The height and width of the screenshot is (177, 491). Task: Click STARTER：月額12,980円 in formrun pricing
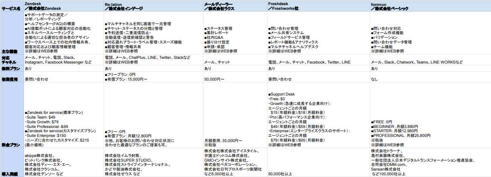[394, 131]
